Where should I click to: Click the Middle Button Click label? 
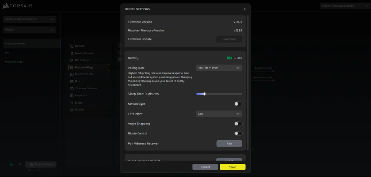click(x=263, y=77)
